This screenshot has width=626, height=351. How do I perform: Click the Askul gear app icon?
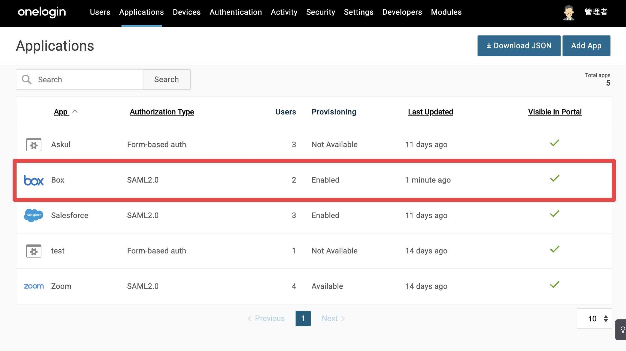[x=34, y=145]
